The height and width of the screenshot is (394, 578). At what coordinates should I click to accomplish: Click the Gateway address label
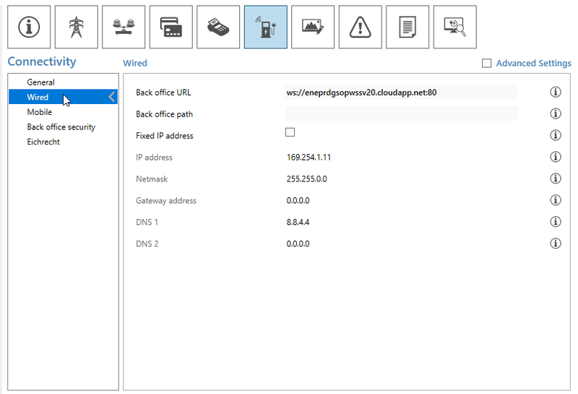pos(166,201)
